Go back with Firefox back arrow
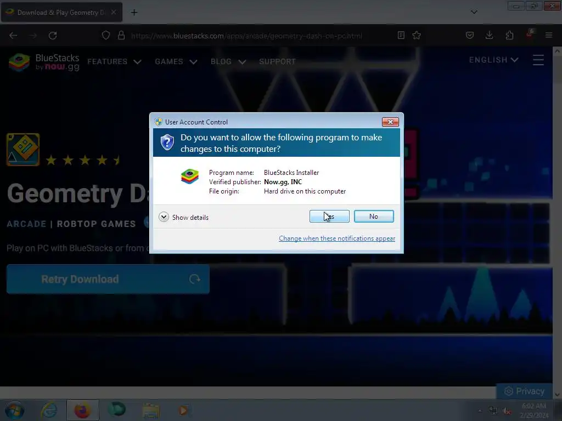This screenshot has height=421, width=562. 13,36
